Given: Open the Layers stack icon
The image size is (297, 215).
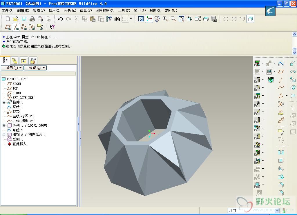Looking at the screenshot, I should [206, 19].
